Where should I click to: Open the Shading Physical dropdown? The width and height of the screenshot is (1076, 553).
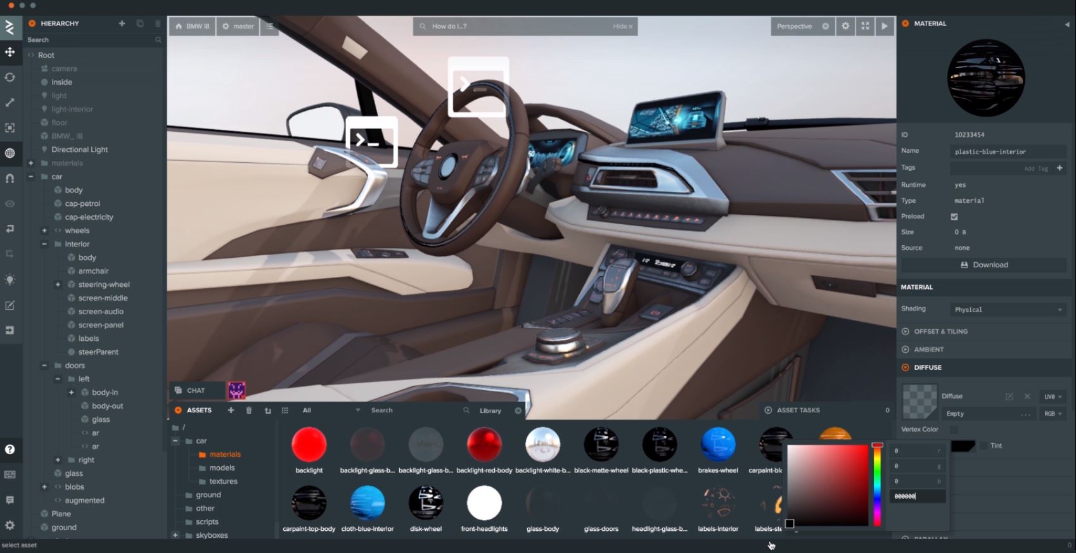[1008, 310]
